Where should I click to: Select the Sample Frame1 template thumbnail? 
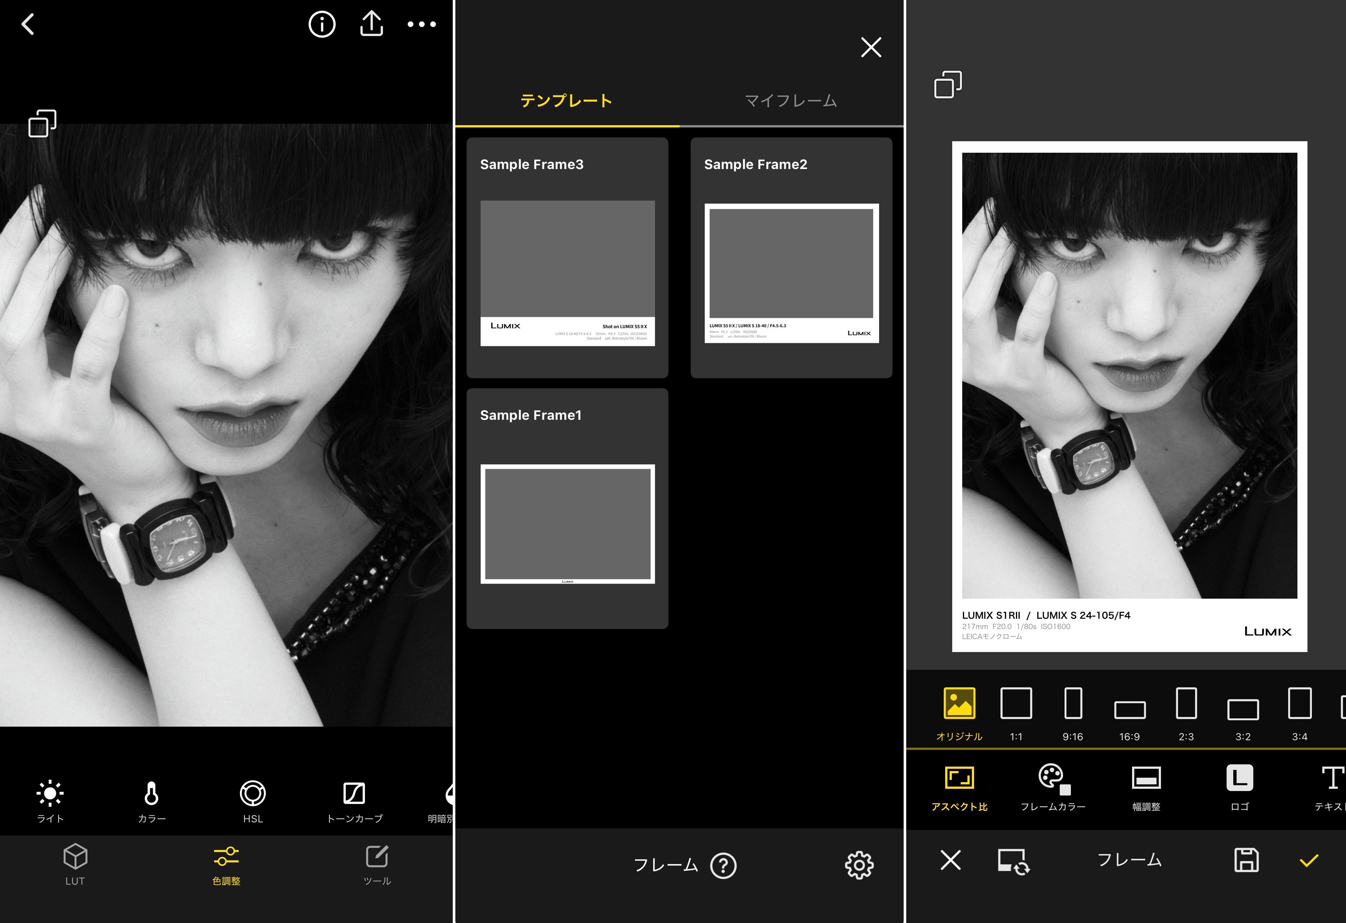tap(568, 524)
